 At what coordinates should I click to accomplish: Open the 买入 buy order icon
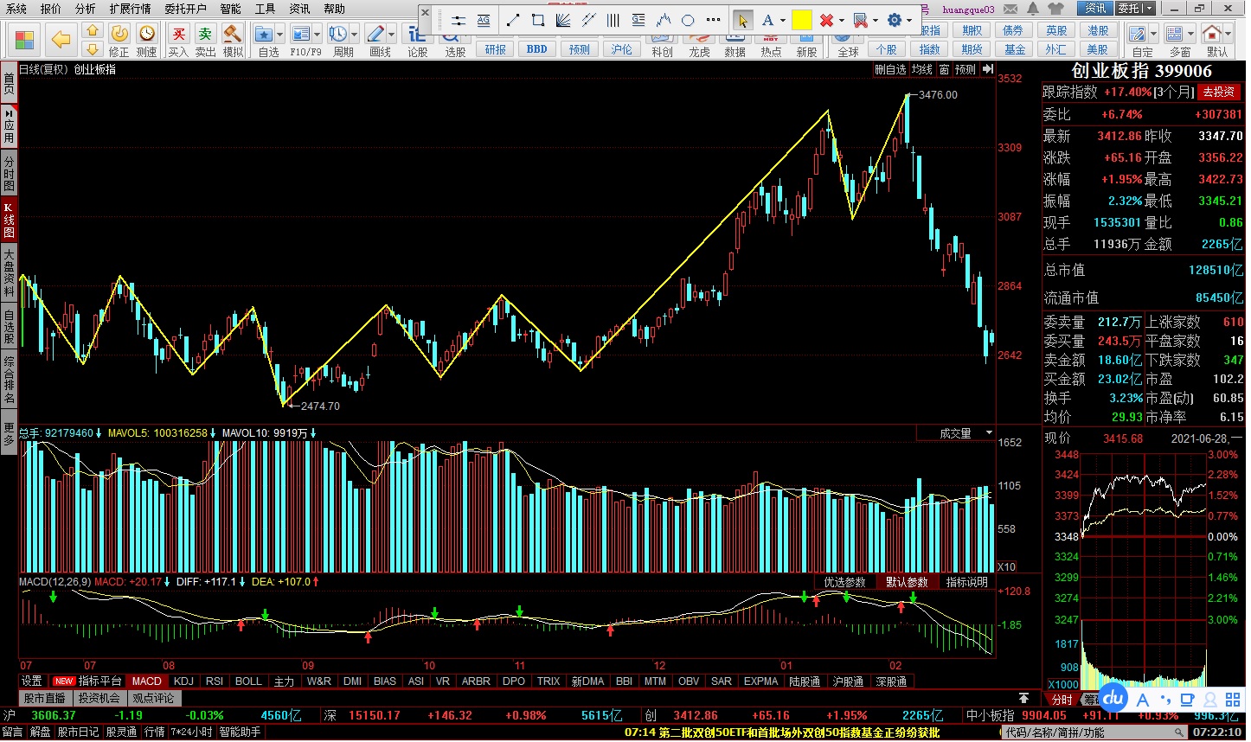coord(178,40)
